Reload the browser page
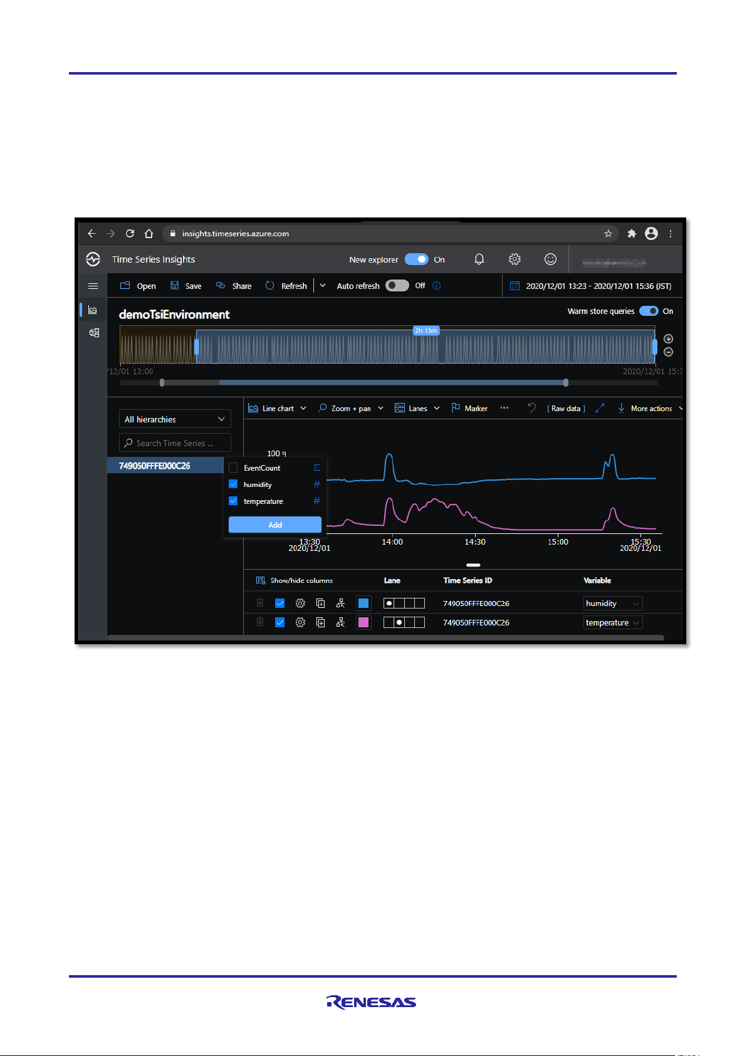This screenshot has width=747, height=1056. [130, 234]
